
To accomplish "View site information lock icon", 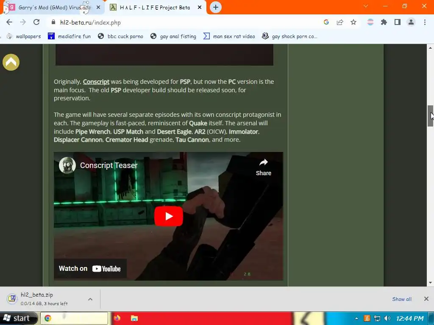I will pyautogui.click(x=53, y=22).
